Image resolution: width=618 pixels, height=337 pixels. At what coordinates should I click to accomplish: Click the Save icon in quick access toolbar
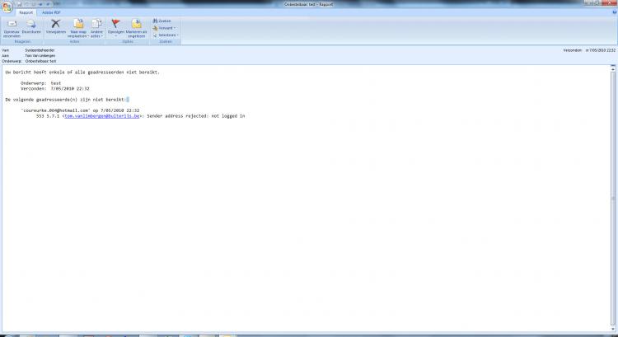click(x=19, y=4)
